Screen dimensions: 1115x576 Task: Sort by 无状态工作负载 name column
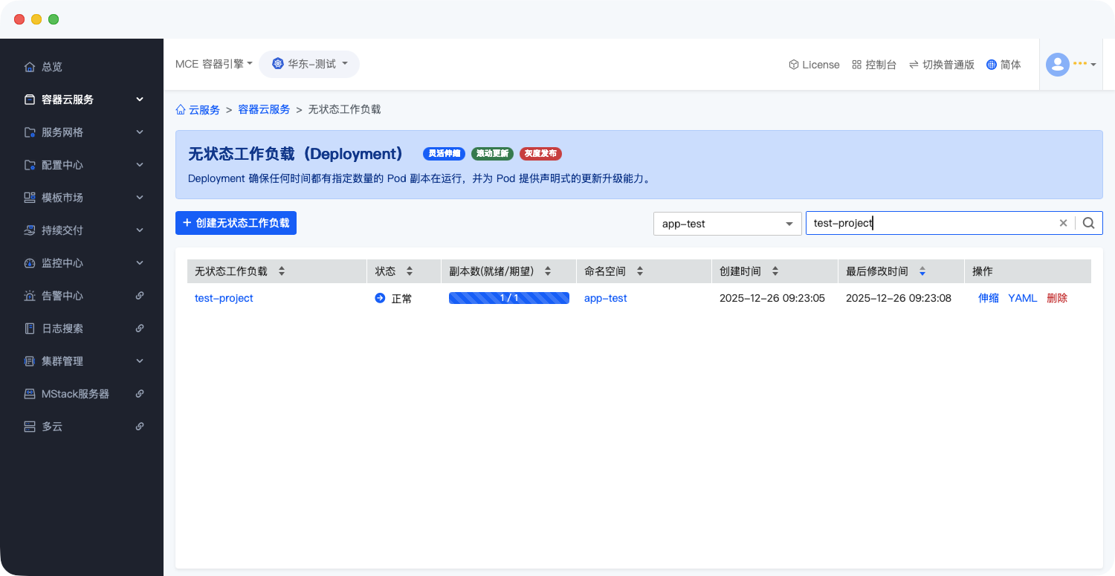(282, 271)
